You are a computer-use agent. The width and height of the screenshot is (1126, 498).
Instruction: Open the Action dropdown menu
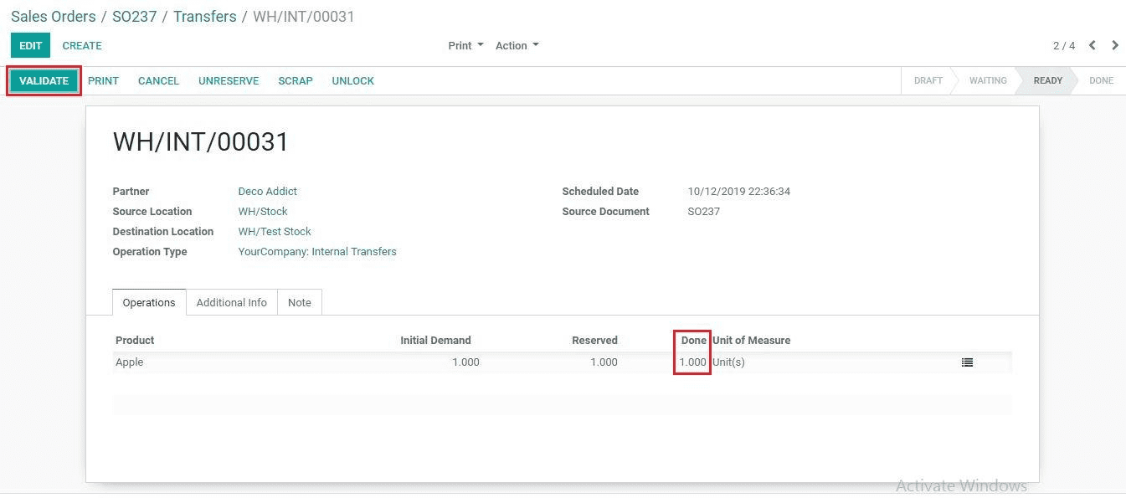click(517, 45)
